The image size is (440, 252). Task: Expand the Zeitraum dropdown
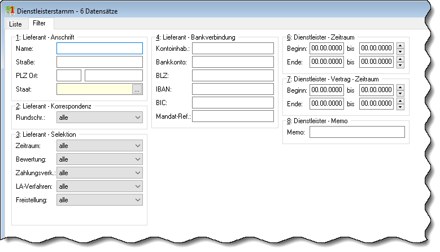[99, 146]
